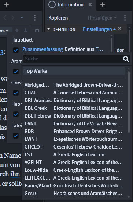Go back with the left arrow
Image resolution: width=133 pixels, height=202 pixels.
(5, 18)
